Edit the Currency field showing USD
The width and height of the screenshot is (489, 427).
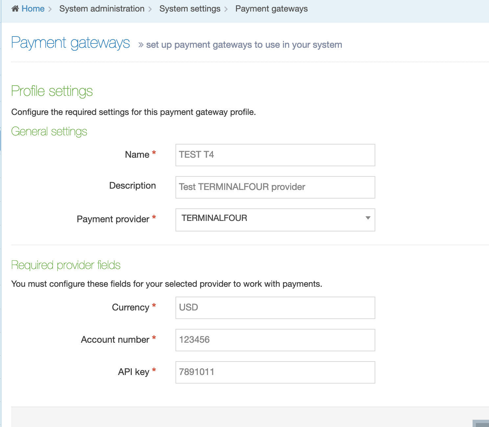click(x=275, y=307)
